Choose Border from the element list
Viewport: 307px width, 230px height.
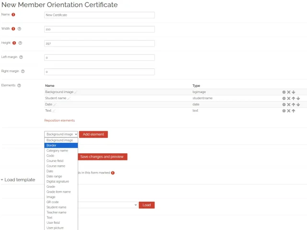pyautogui.click(x=61, y=145)
